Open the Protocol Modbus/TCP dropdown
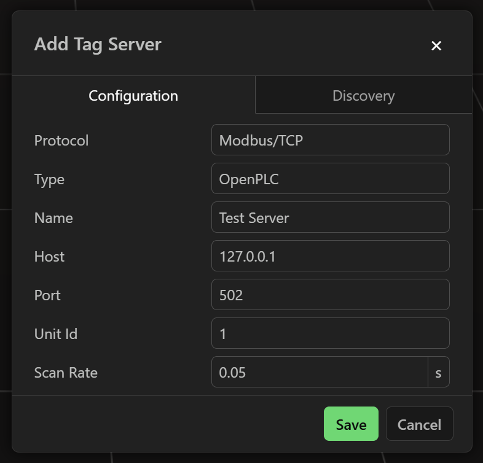483x463 pixels. pos(330,140)
